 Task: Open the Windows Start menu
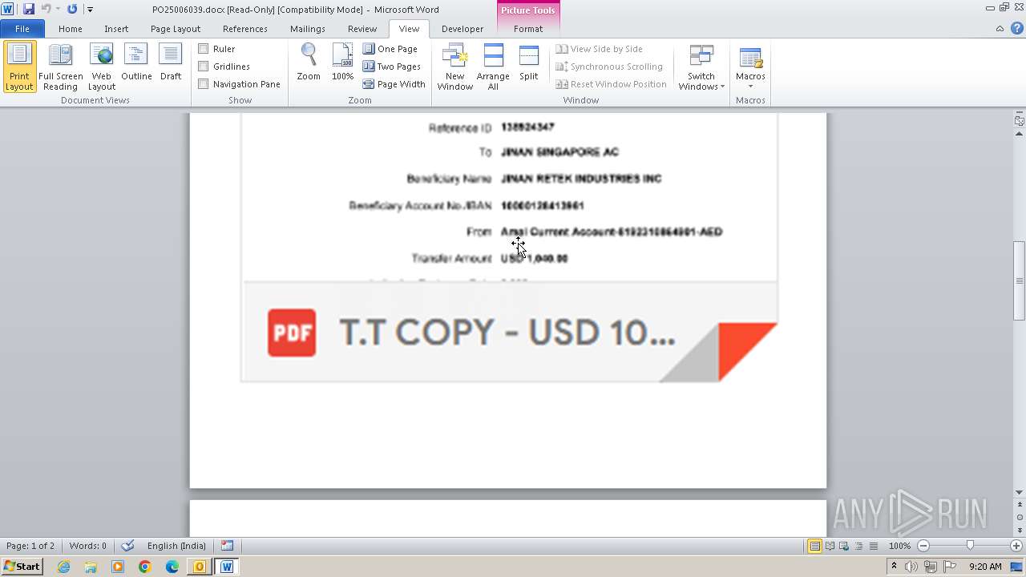coord(22,567)
